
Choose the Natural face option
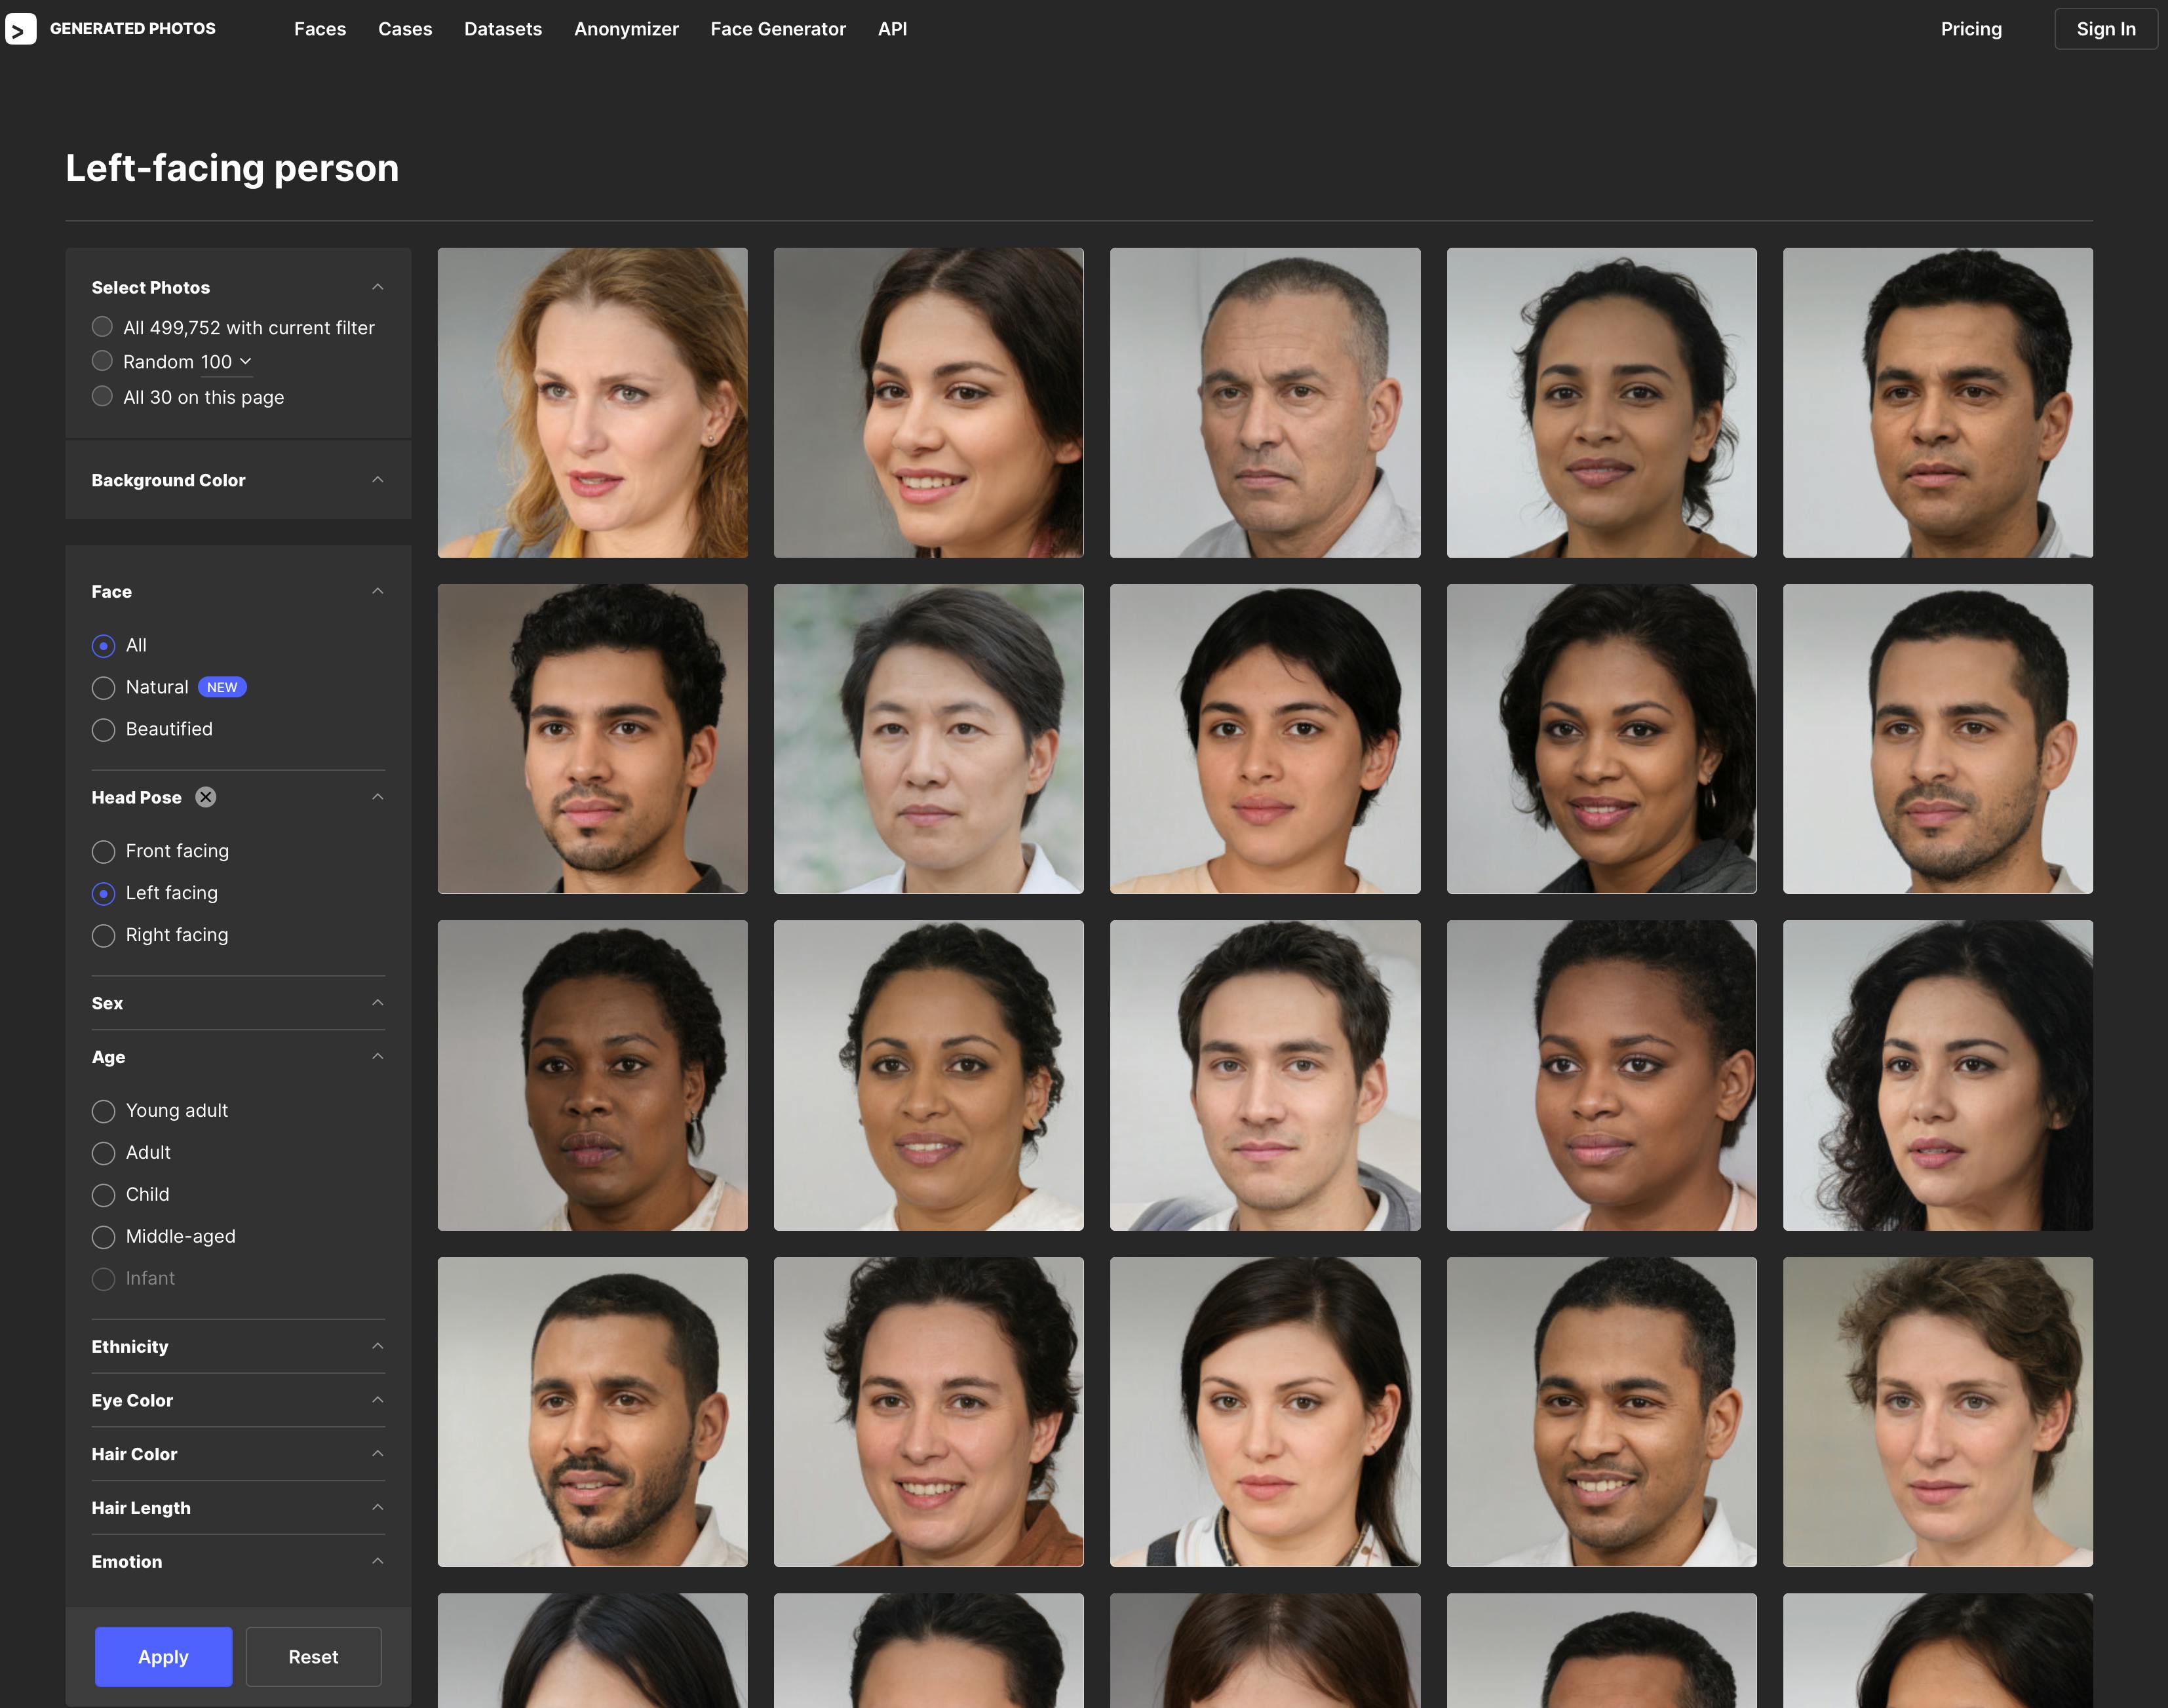pyautogui.click(x=103, y=688)
